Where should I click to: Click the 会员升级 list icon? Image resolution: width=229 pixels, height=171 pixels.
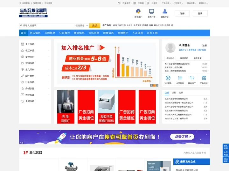pyautogui.click(x=180, y=78)
